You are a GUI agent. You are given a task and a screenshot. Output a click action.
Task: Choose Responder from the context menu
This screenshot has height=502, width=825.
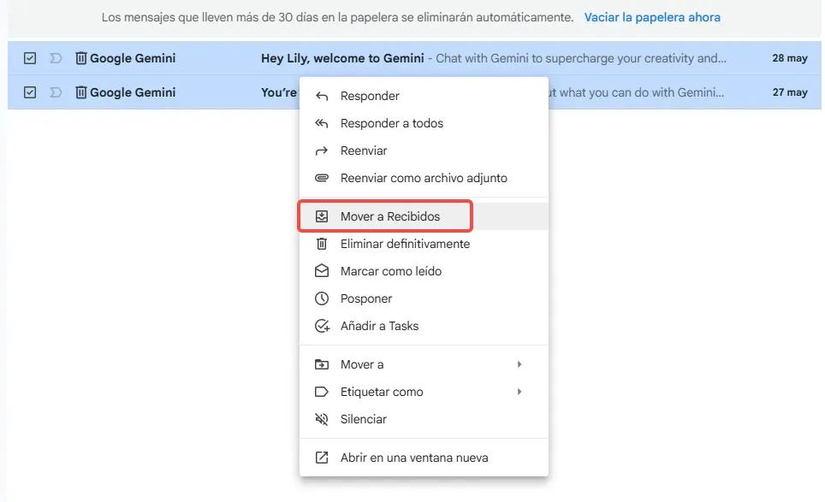coord(424,96)
